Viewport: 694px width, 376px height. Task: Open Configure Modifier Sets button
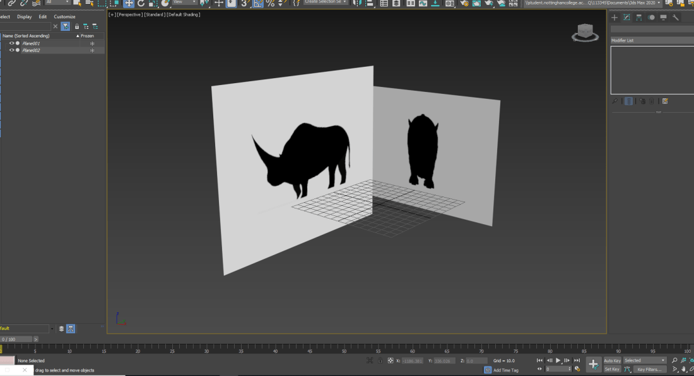tap(665, 101)
